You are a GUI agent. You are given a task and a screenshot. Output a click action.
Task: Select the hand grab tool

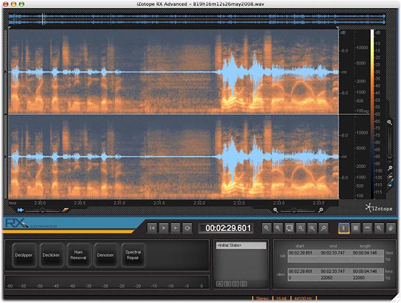coord(390,228)
